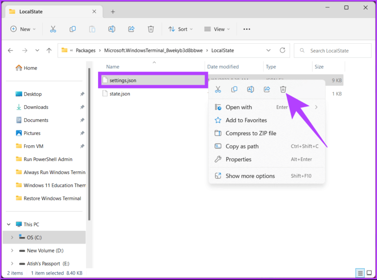
Task: Open a new tab with the plus button
Action: tap(113, 12)
